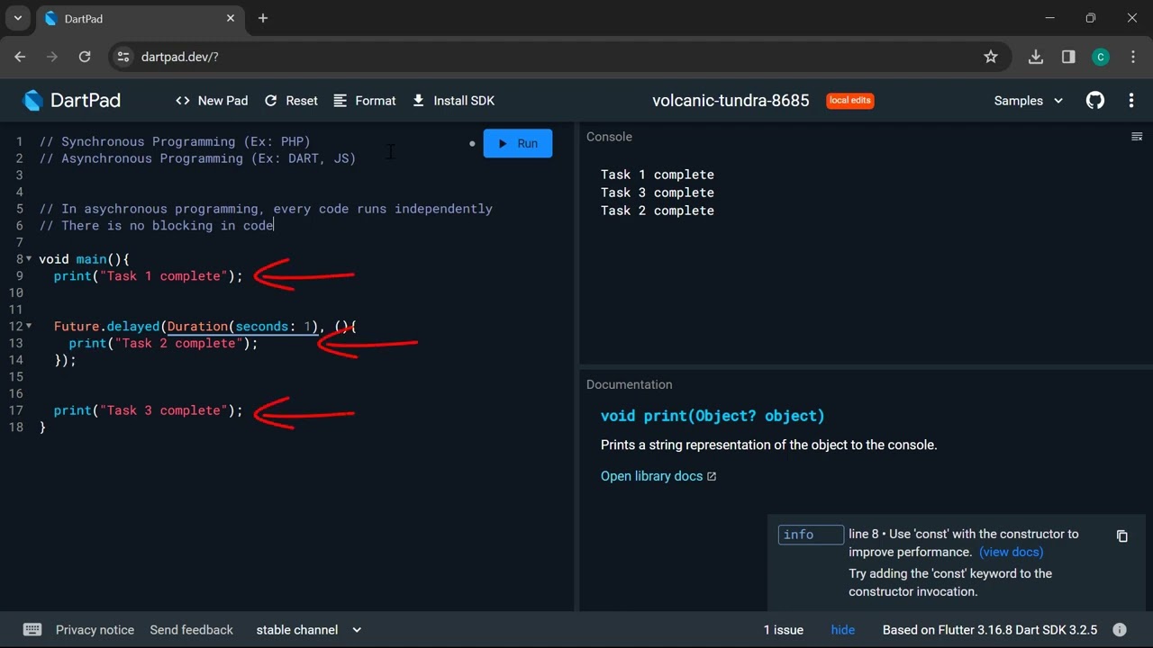Click the 'Task 3 complete' string on line 17
The height and width of the screenshot is (648, 1153).
[164, 410]
